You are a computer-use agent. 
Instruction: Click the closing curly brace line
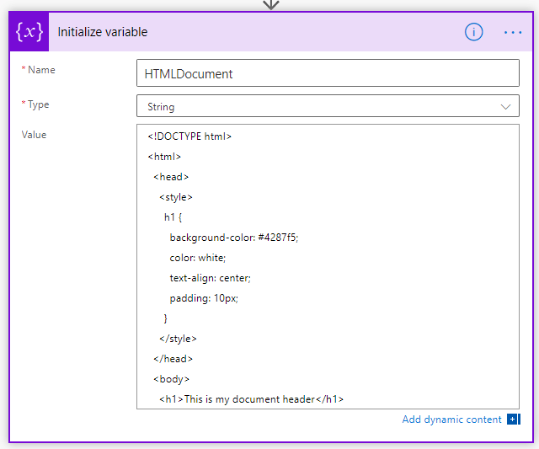click(x=165, y=318)
